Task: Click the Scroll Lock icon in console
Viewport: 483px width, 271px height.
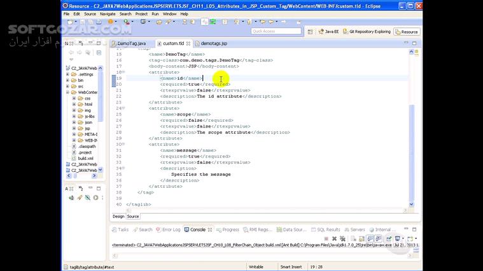Action: 361,239
